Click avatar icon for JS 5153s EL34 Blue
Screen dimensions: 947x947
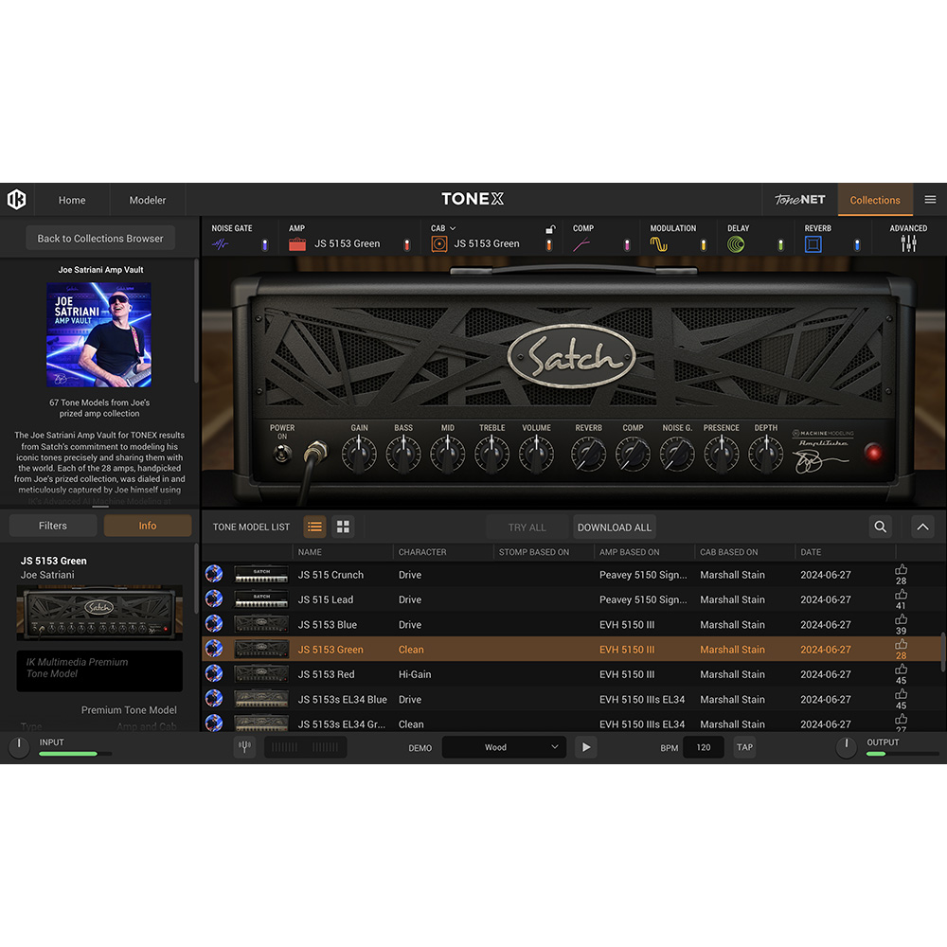[214, 698]
